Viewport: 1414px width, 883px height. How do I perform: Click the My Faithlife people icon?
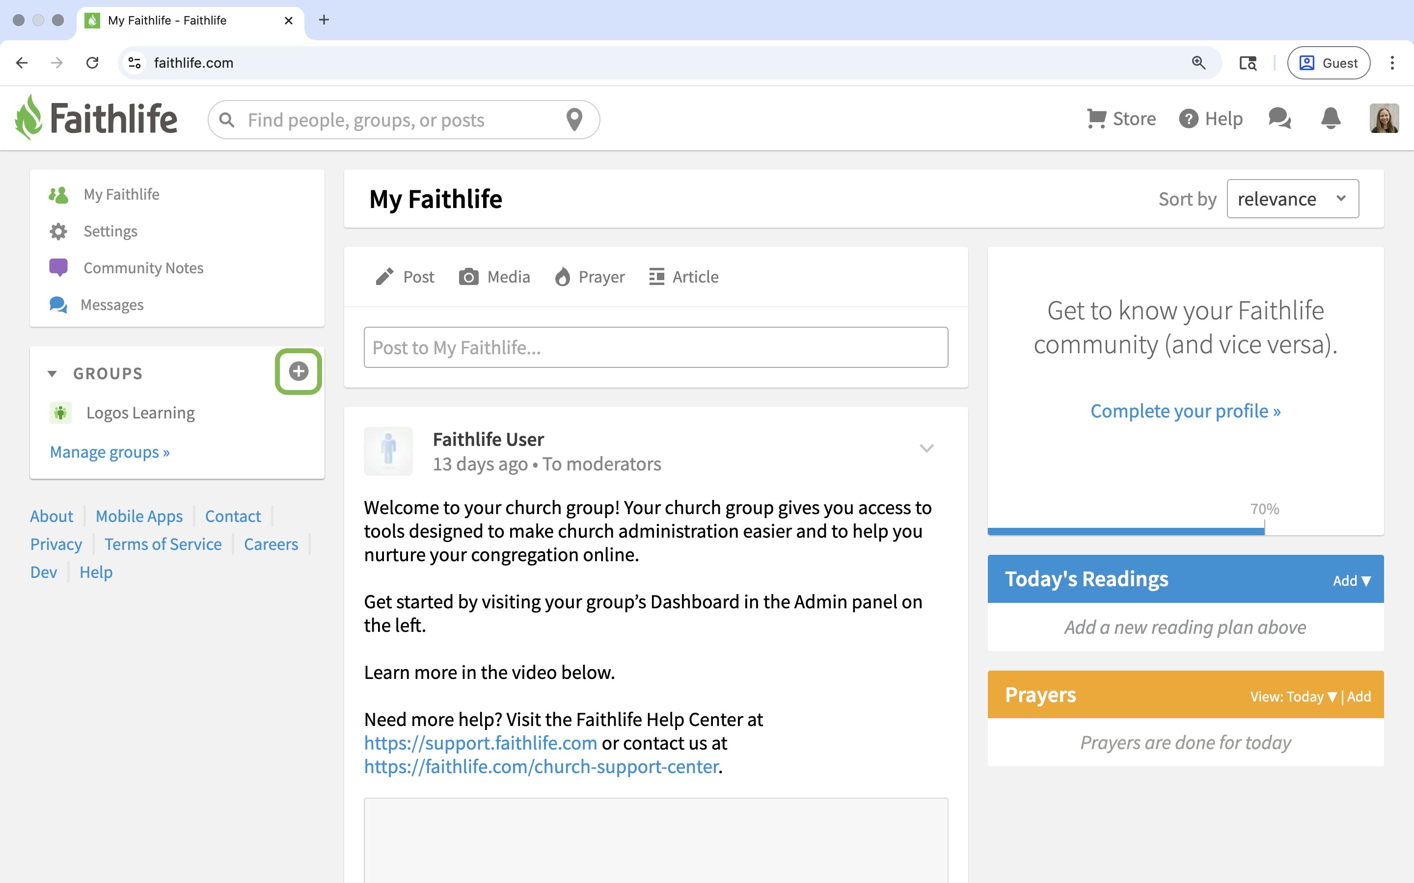pos(58,194)
